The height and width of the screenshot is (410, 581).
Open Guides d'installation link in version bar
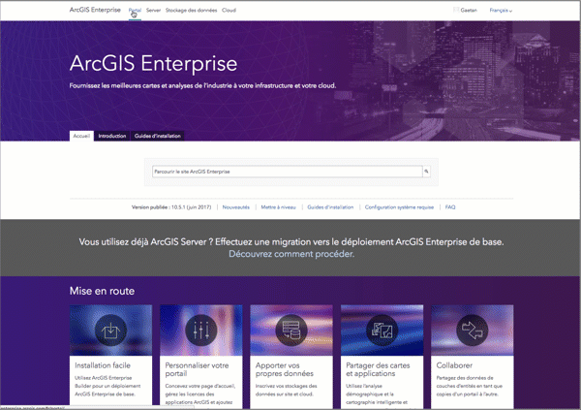tap(330, 207)
